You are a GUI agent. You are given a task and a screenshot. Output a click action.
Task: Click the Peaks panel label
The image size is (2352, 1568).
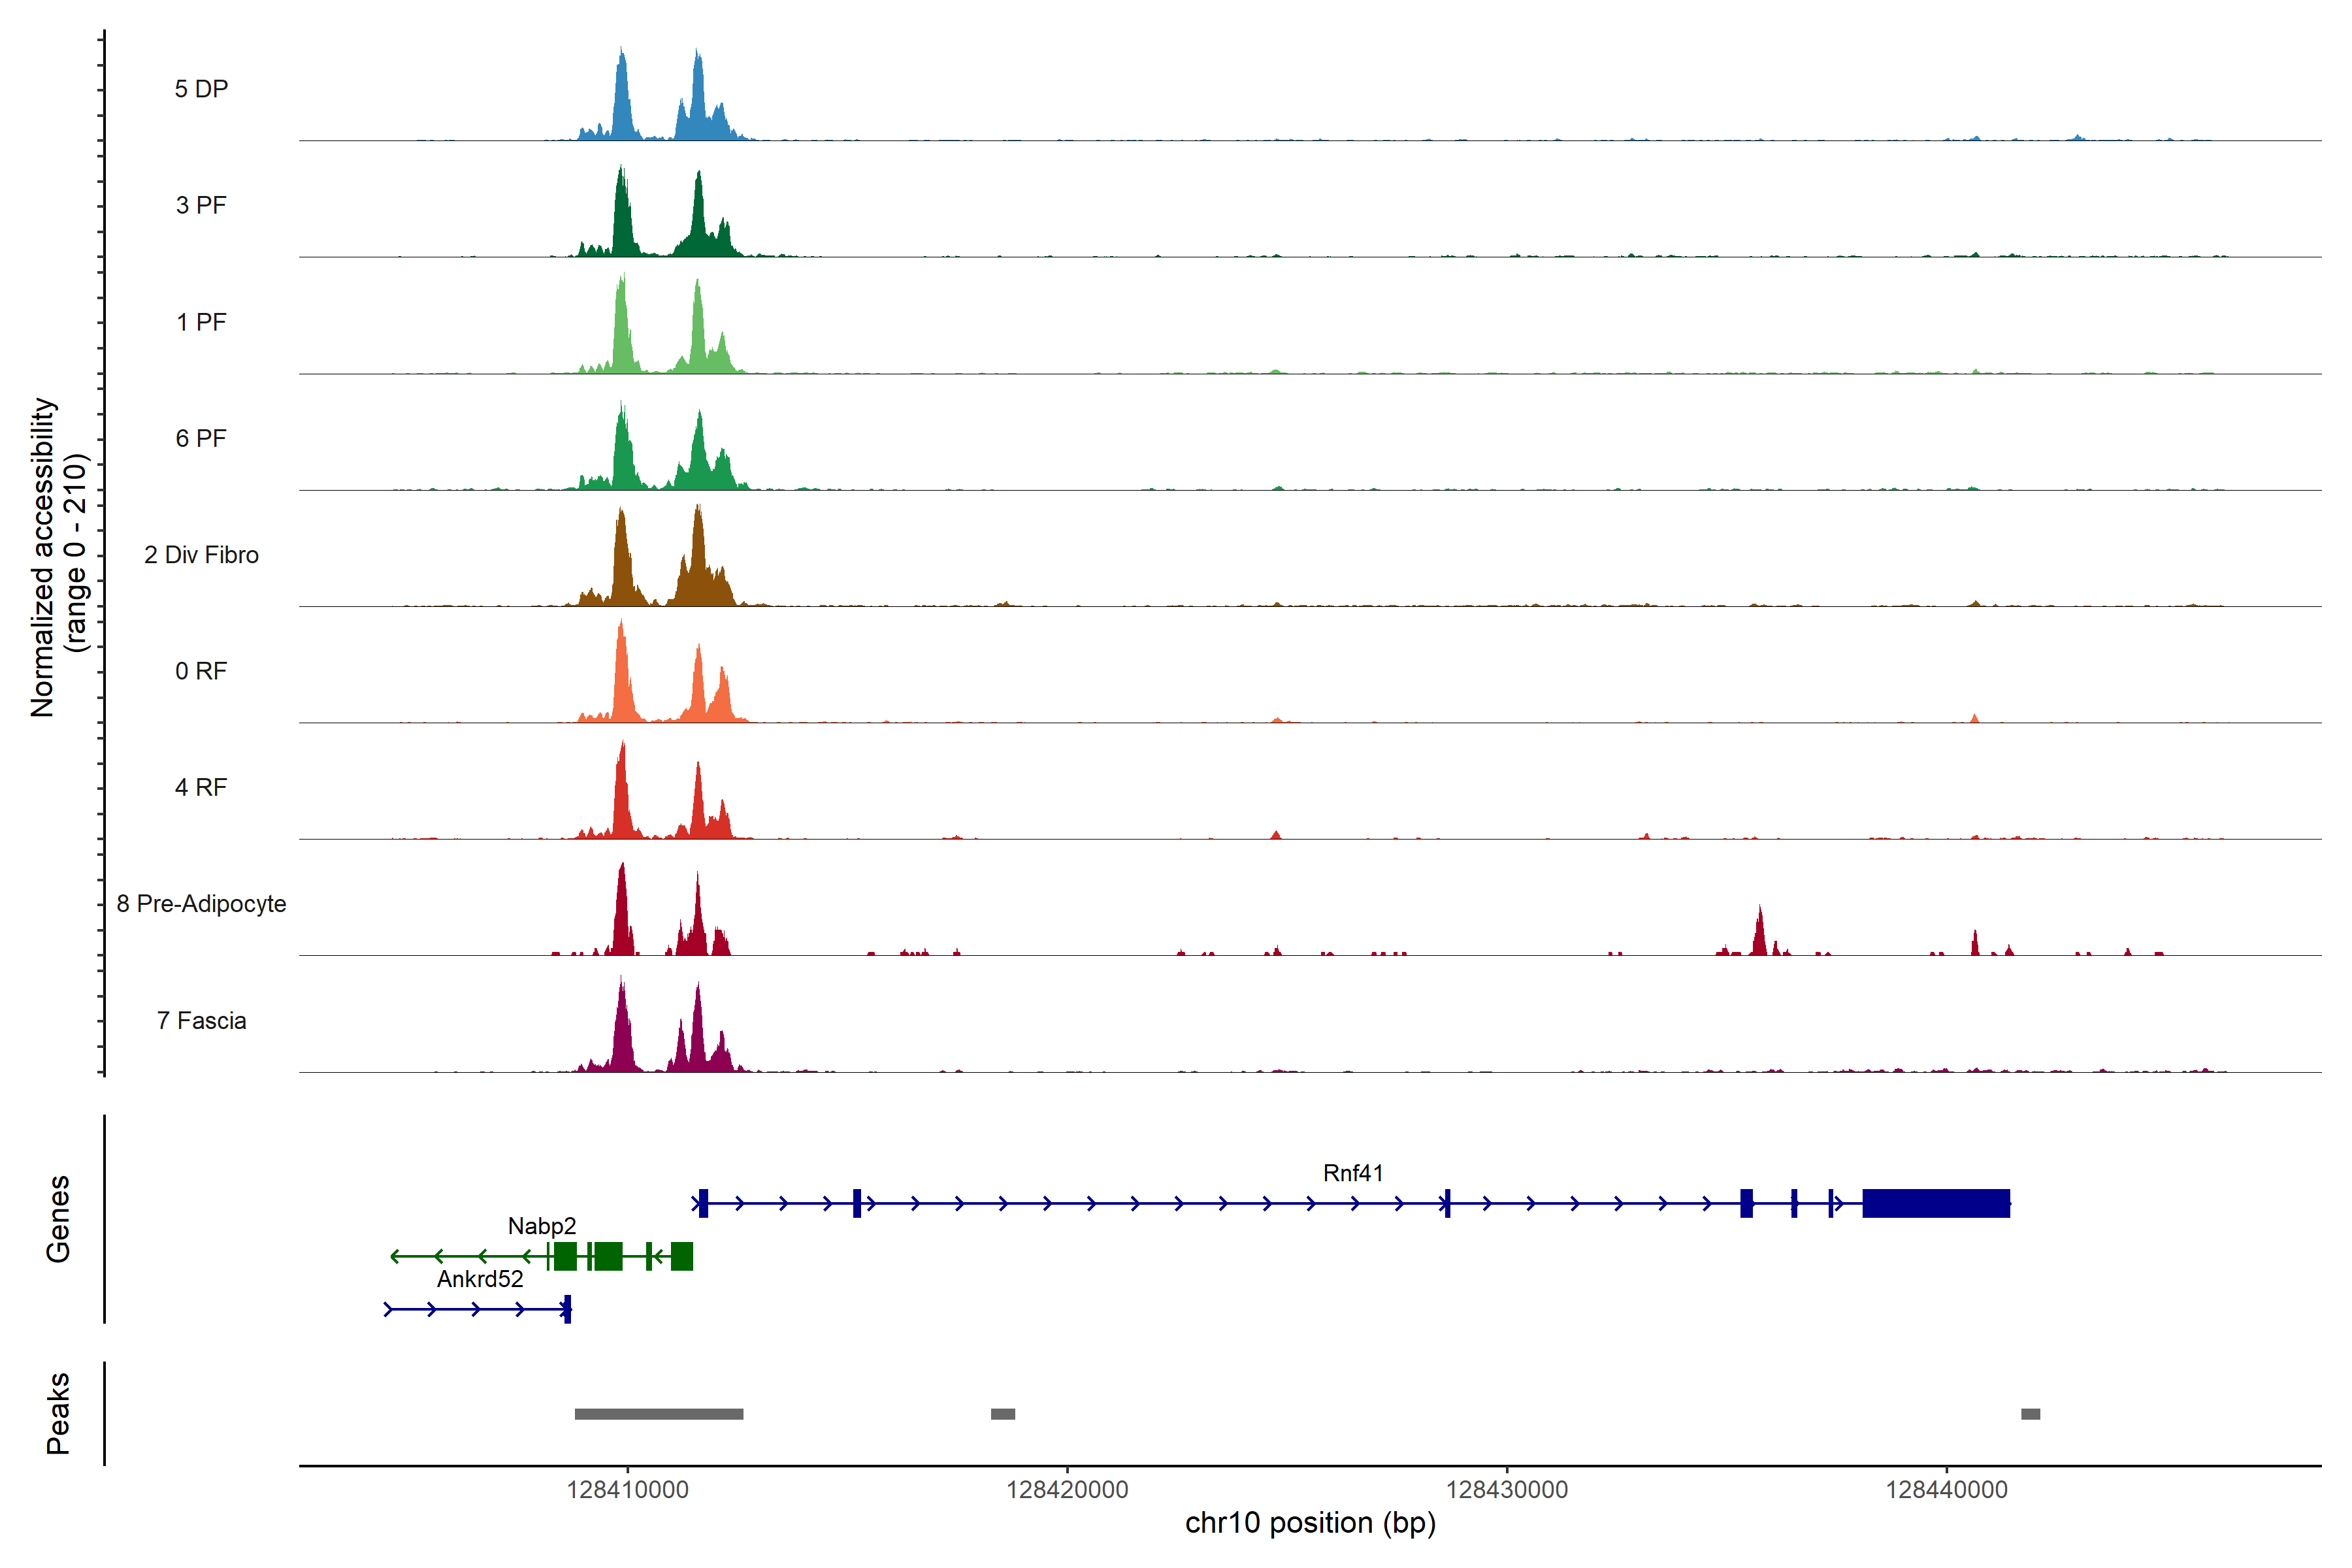click(x=58, y=1413)
